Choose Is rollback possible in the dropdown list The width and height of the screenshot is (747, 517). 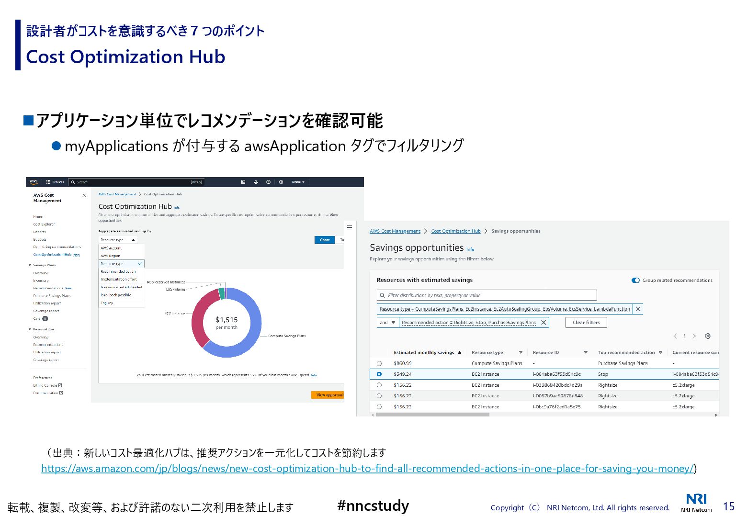point(122,295)
